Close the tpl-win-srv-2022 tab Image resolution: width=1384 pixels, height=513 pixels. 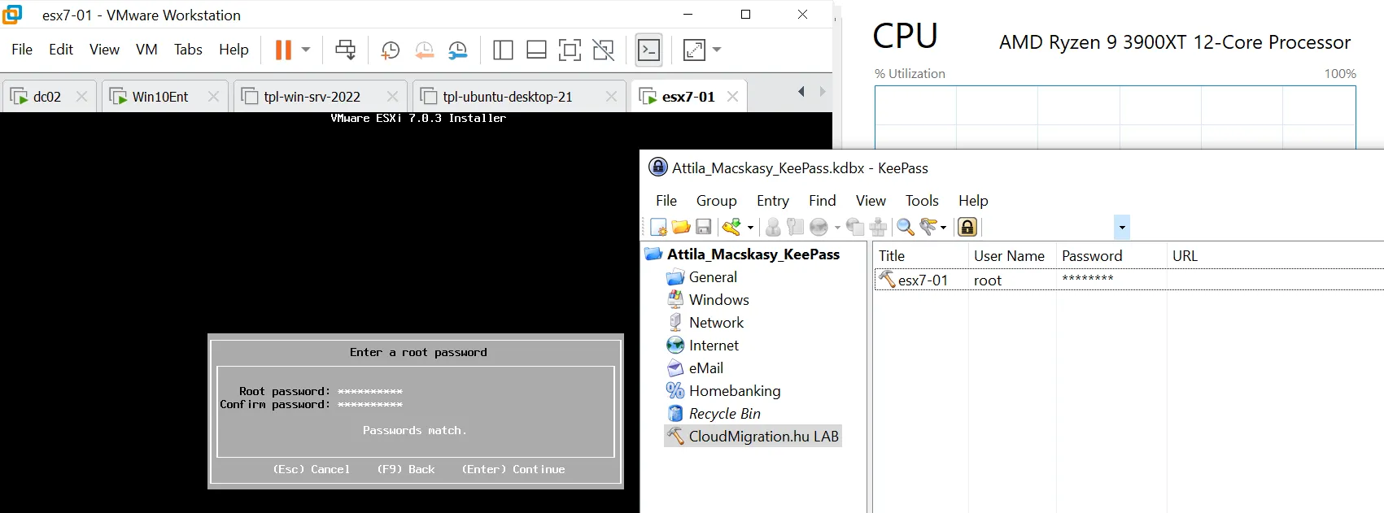(392, 97)
